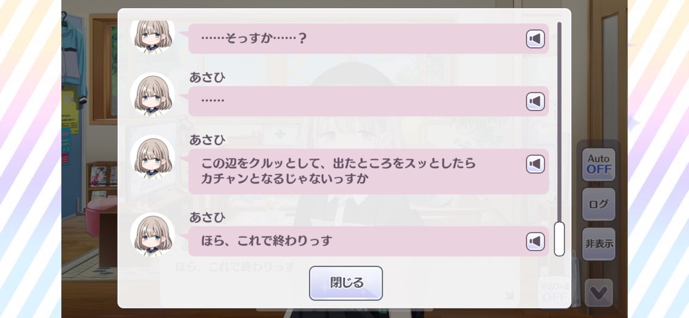The height and width of the screenshot is (318, 689).
Task: Toggle 非表示 to hide the interface
Action: coord(599,244)
